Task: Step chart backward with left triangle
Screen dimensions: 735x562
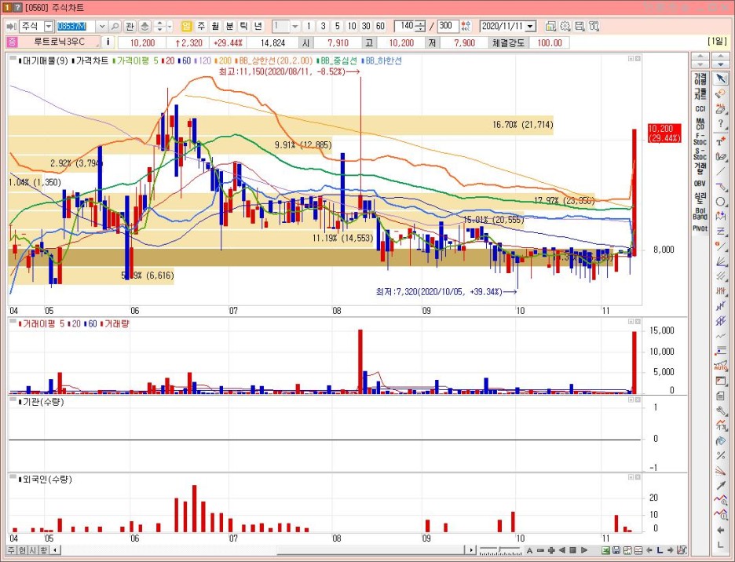Action: click(562, 550)
